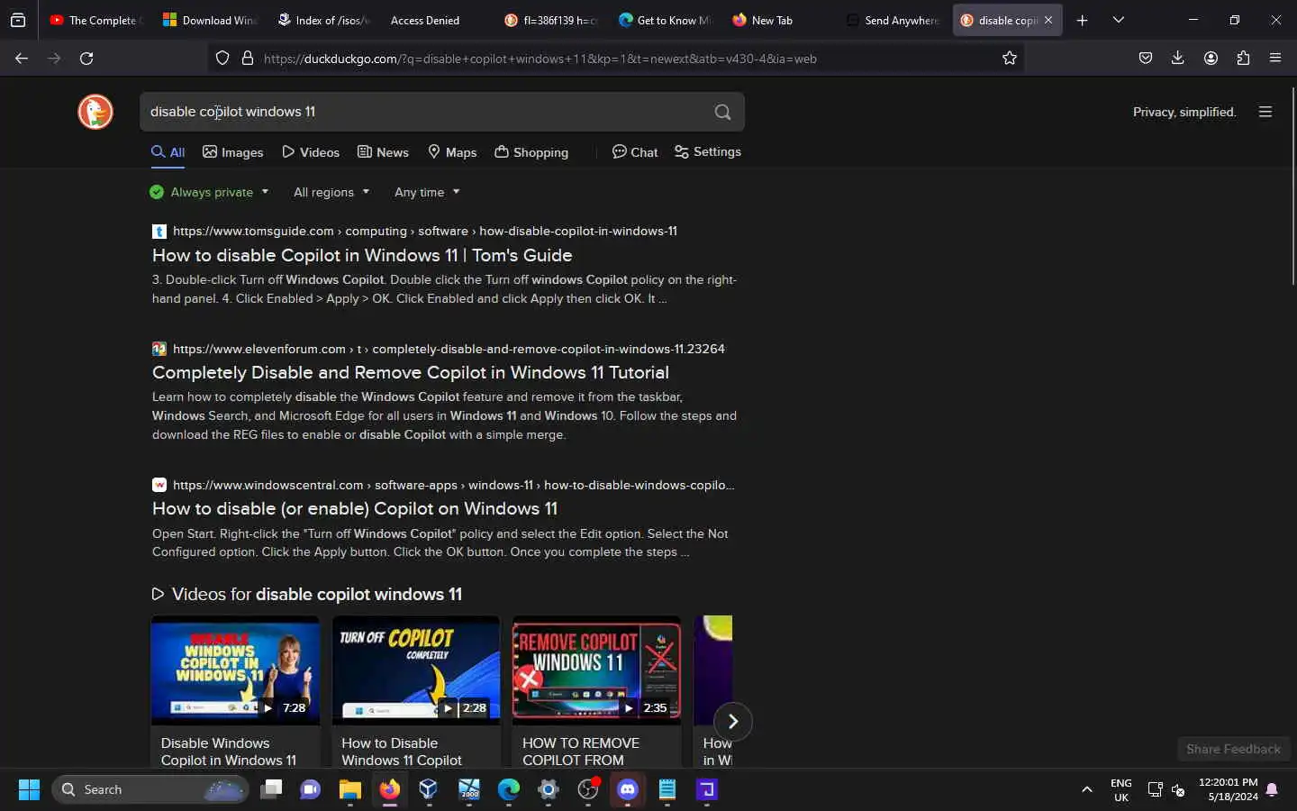Image resolution: width=1297 pixels, height=811 pixels.
Task: Select the All results tab
Action: click(x=168, y=152)
